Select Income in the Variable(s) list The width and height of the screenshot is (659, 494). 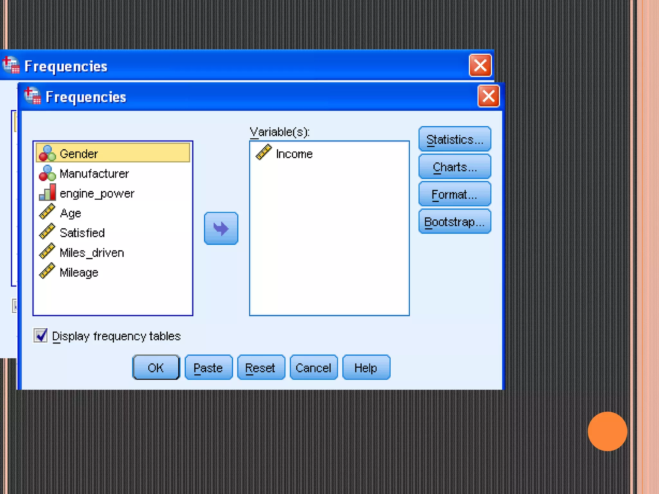tap(294, 154)
